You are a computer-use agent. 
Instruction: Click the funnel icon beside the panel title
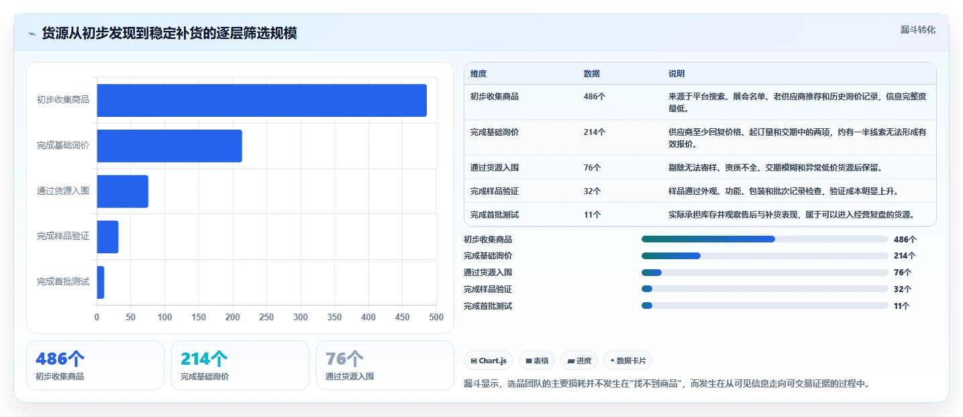click(32, 34)
